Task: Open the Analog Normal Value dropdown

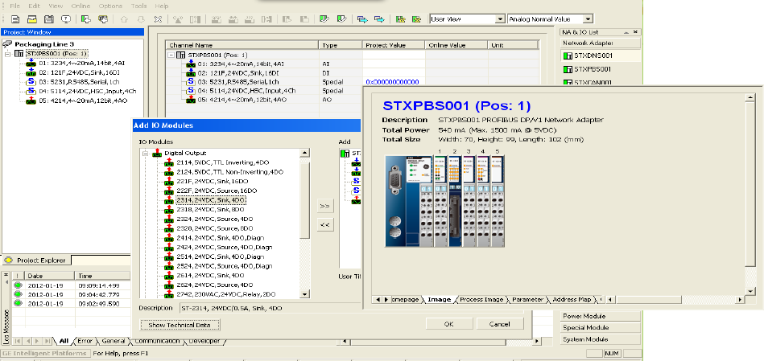Action: pyautogui.click(x=588, y=18)
